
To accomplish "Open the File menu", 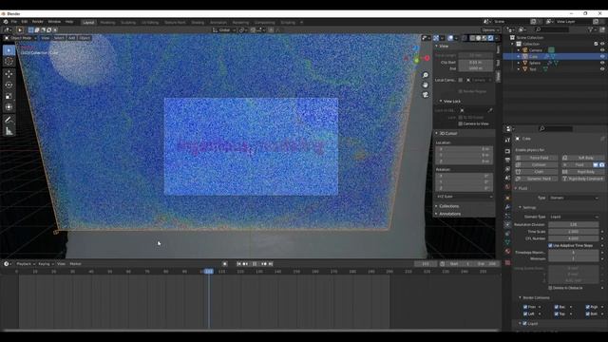I will (x=14, y=22).
